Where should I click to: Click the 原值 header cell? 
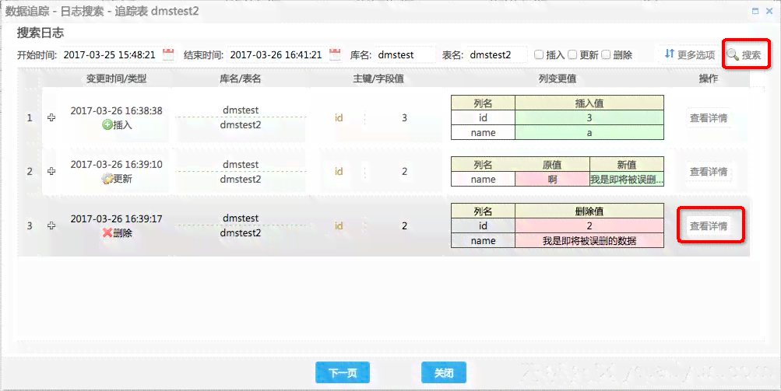tap(552, 165)
